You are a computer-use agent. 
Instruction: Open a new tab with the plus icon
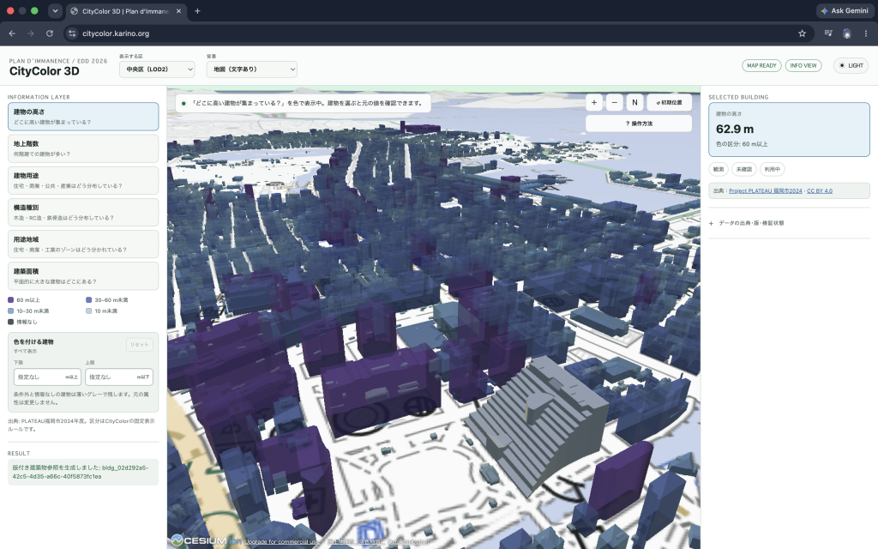[x=197, y=10]
